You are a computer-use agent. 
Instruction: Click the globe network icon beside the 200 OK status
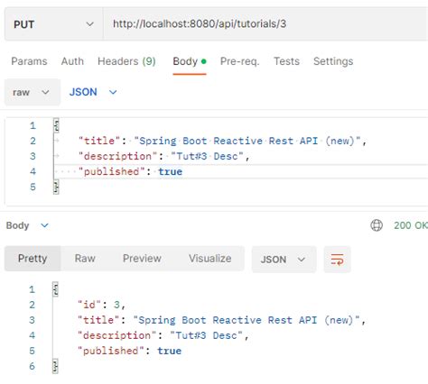click(x=377, y=225)
